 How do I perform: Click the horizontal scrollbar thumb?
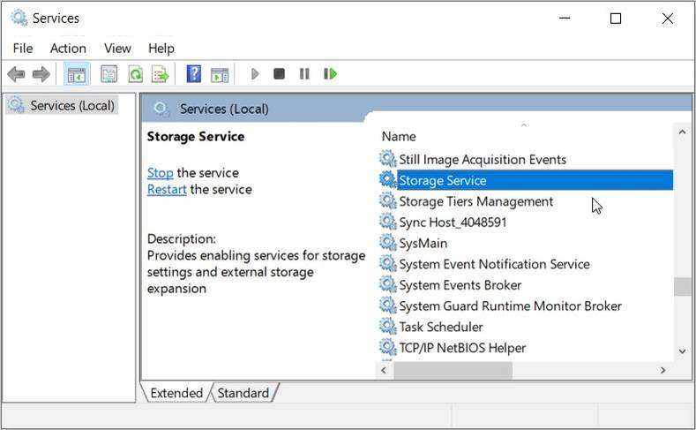453,370
